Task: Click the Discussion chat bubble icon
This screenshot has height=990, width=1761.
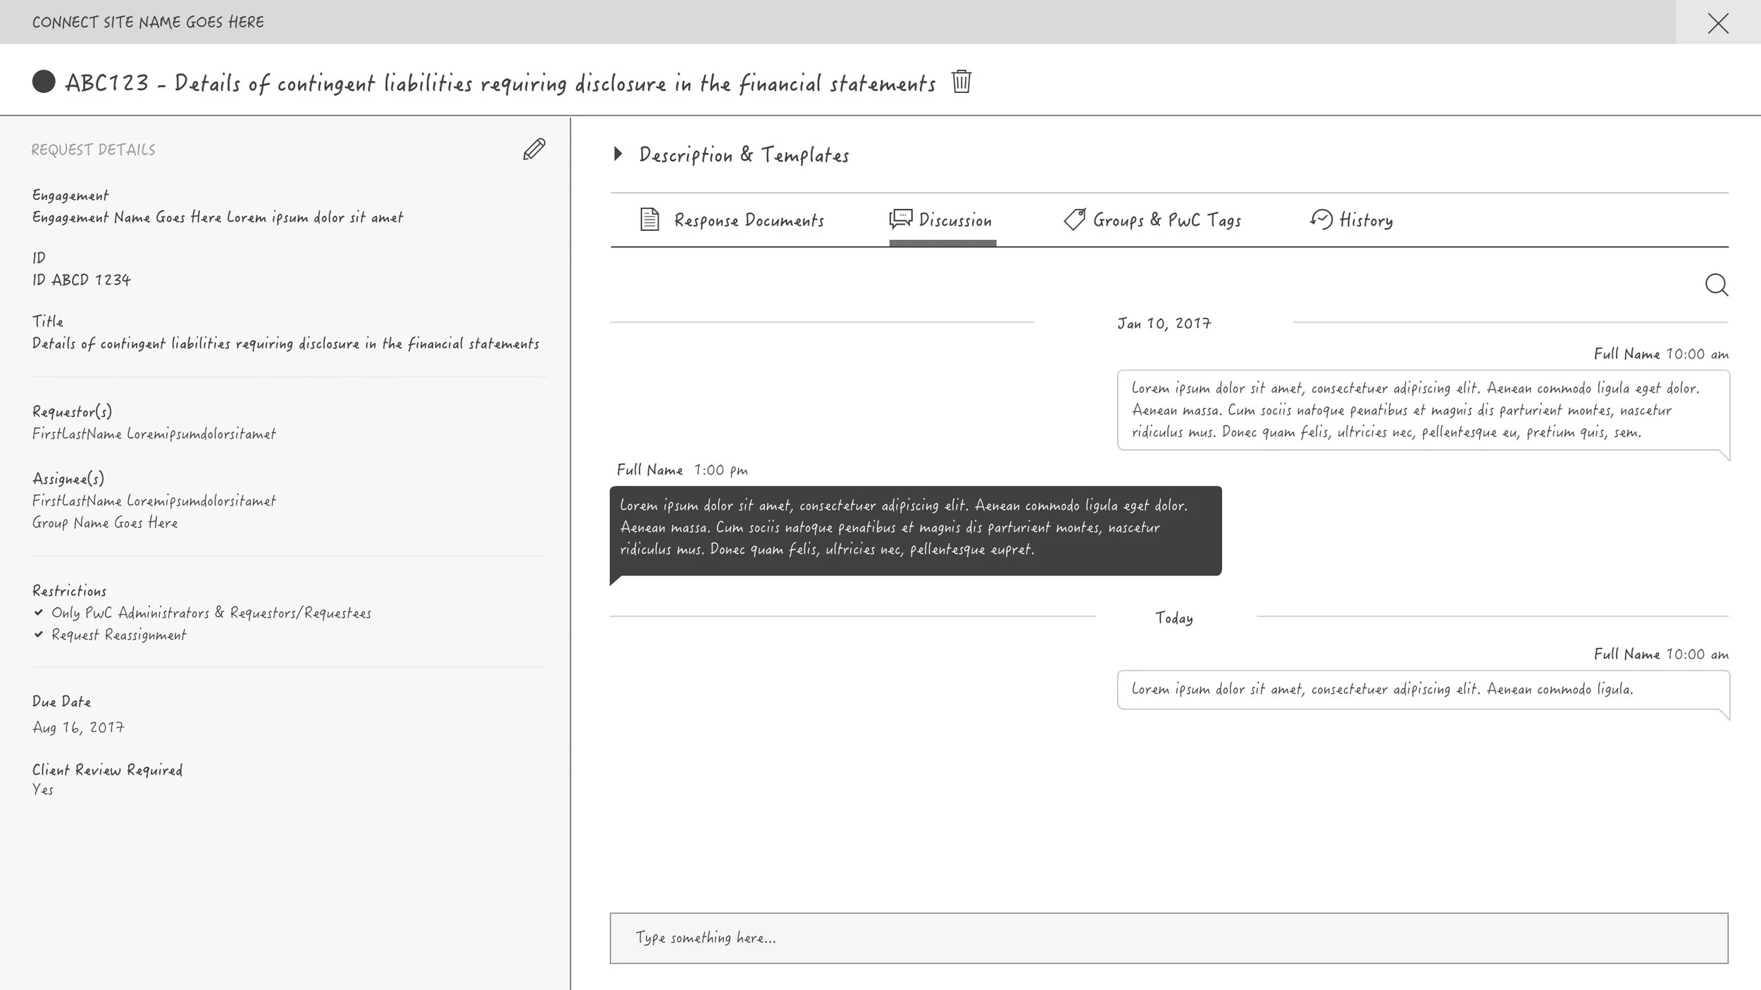Action: click(x=901, y=219)
